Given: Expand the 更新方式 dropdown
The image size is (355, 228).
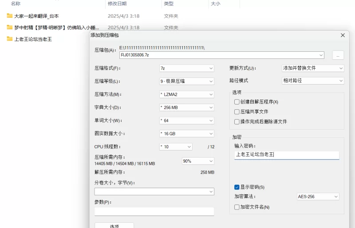Looking at the screenshot, I should pyautogui.click(x=313, y=69).
